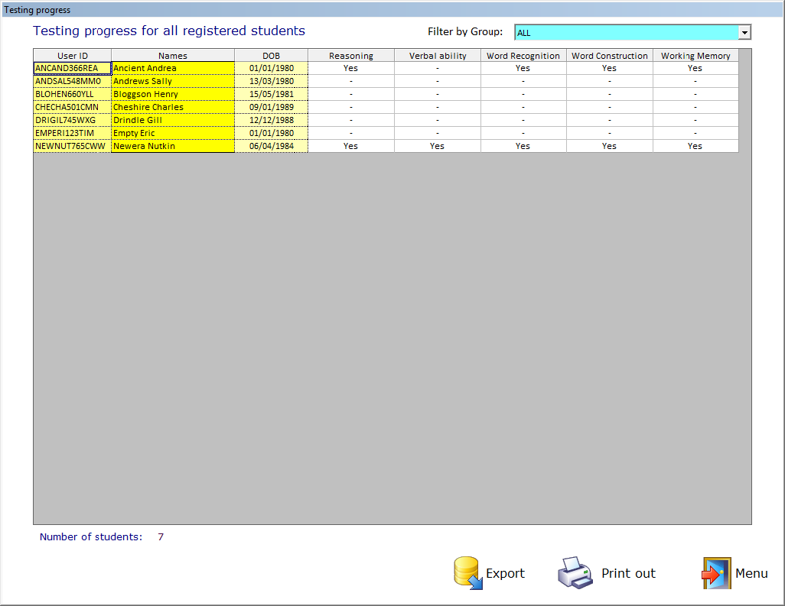The width and height of the screenshot is (785, 606).
Task: Click the name Newera Nutkin
Action: 173,146
